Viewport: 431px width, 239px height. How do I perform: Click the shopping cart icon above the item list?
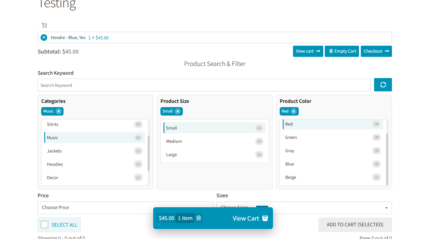[x=44, y=25]
